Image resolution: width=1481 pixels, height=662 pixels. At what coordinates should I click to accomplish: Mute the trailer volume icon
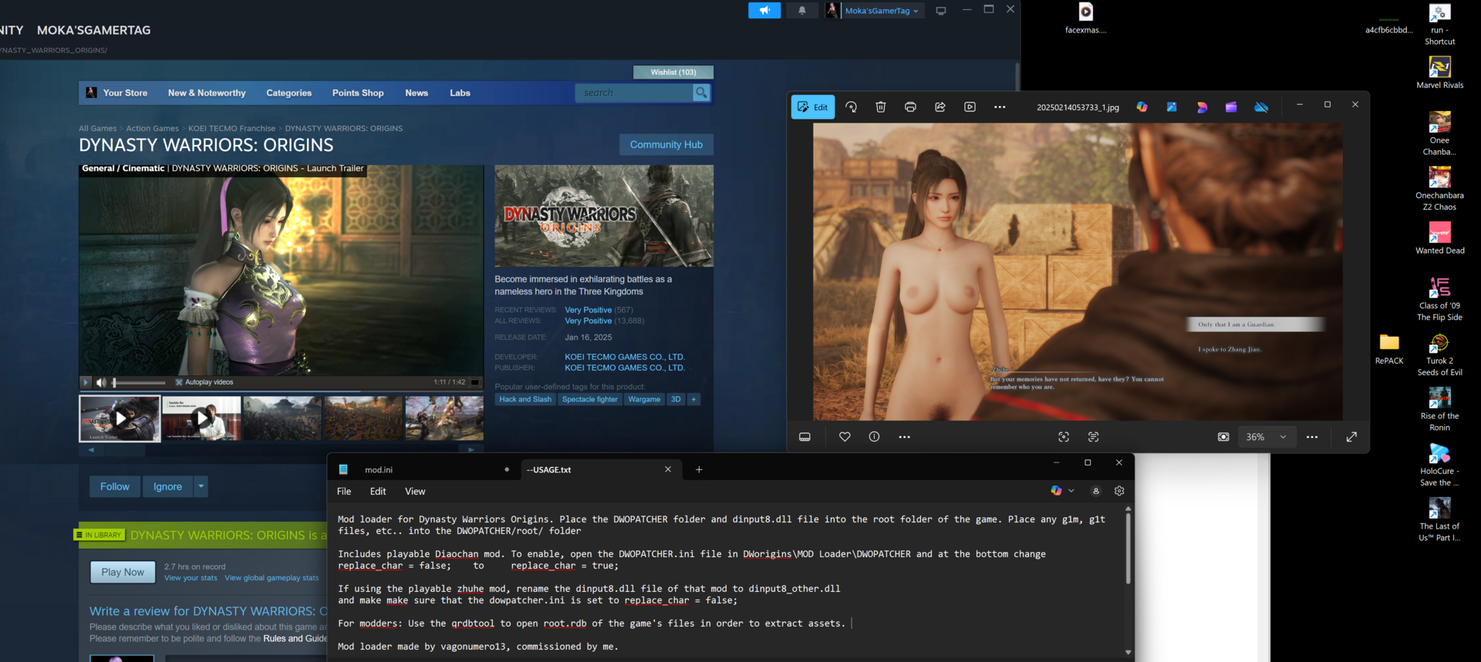coord(101,382)
